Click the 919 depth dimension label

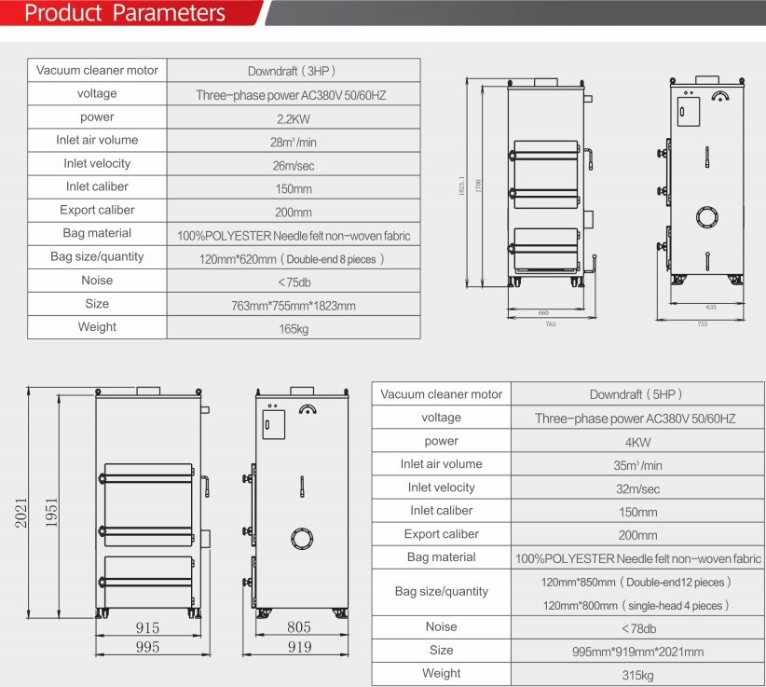[298, 647]
